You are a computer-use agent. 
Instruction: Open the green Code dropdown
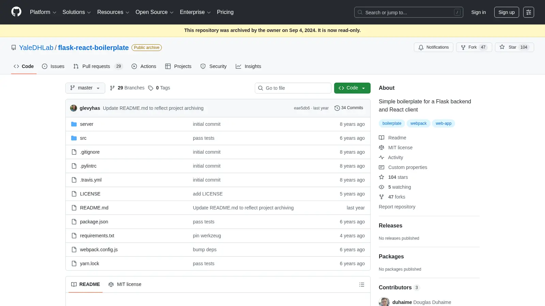[x=352, y=88]
